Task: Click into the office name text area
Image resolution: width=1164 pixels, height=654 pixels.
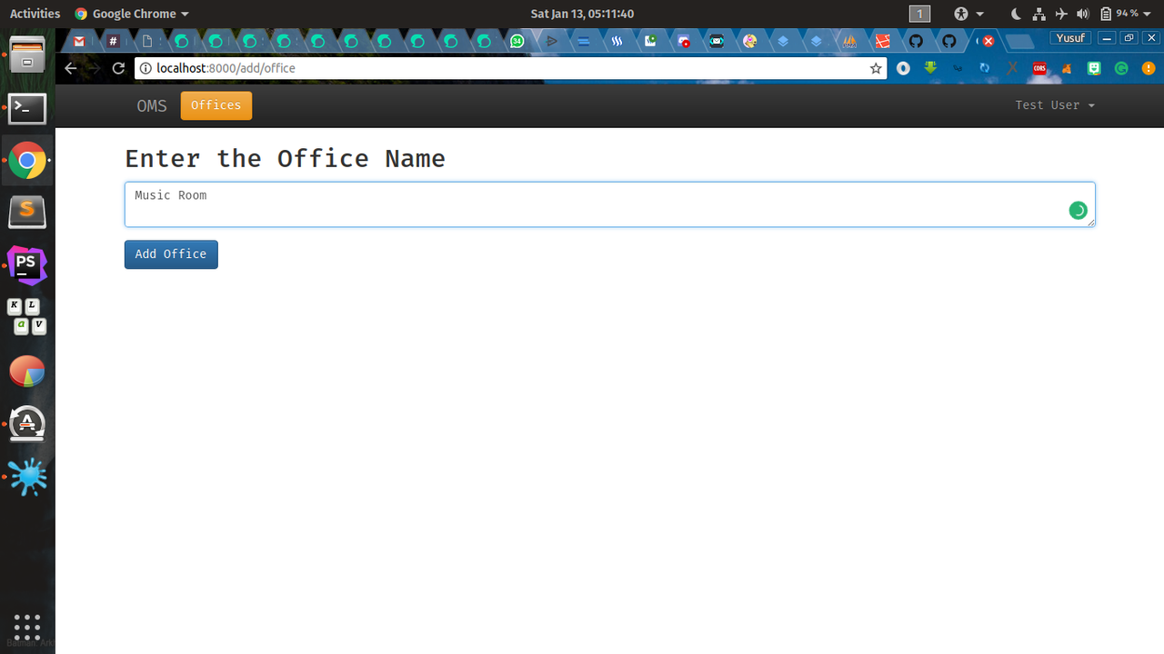Action: [x=609, y=204]
